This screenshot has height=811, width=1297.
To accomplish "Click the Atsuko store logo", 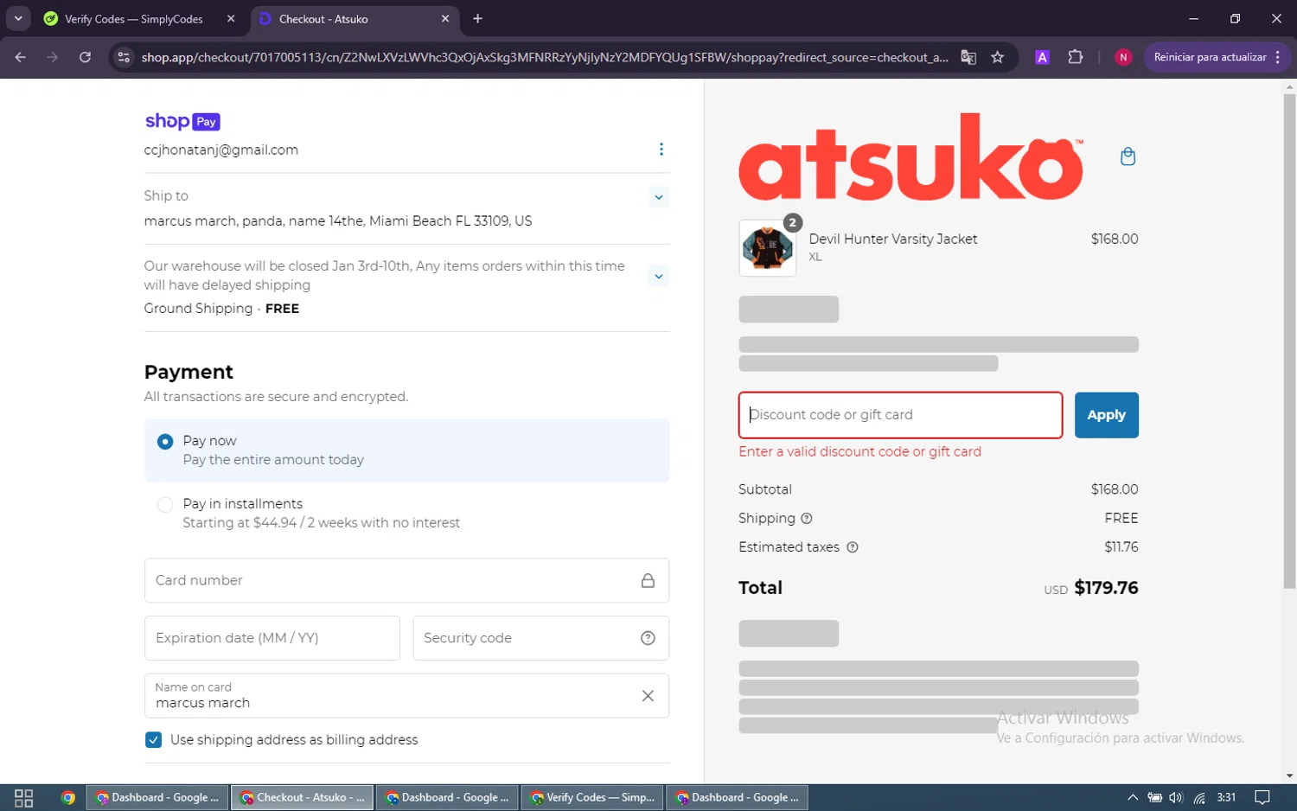I will [910, 157].
